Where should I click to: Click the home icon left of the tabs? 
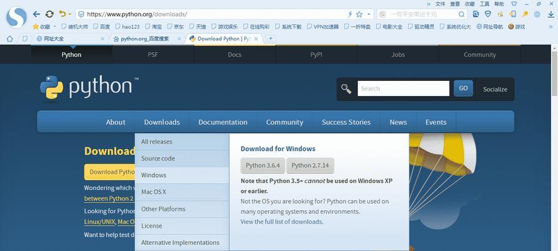point(10,39)
